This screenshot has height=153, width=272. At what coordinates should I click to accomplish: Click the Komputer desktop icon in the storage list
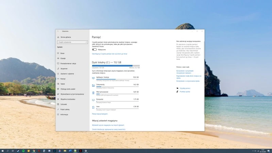pos(93,100)
